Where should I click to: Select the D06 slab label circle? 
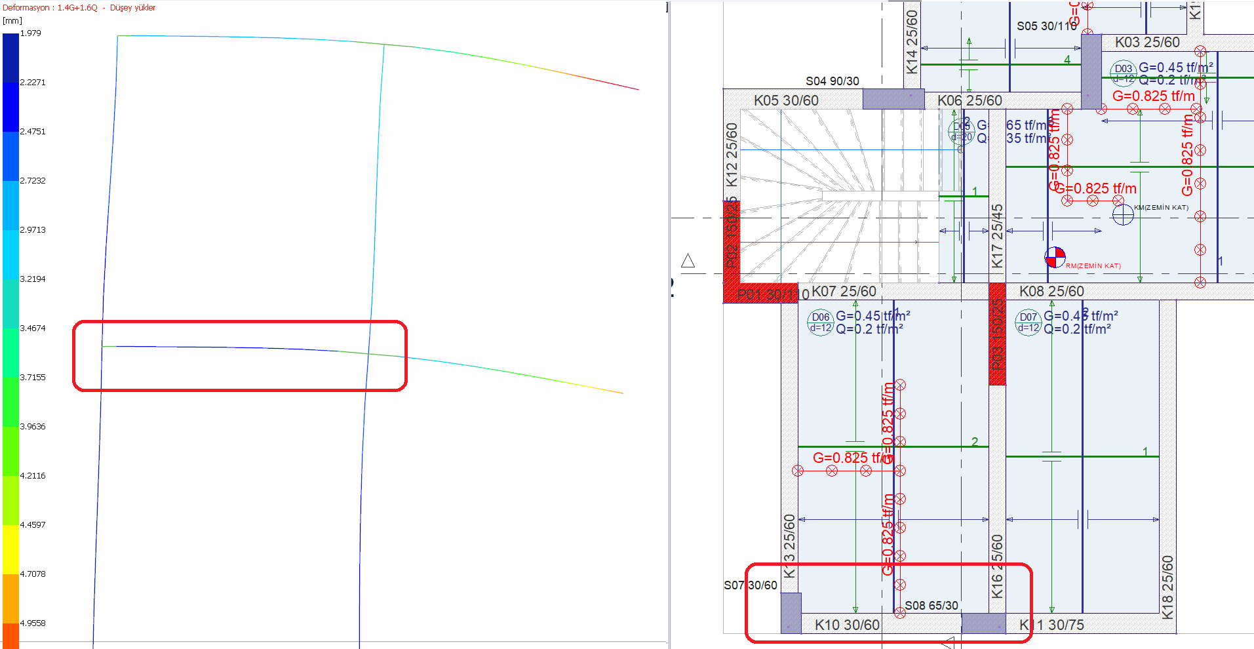820,323
